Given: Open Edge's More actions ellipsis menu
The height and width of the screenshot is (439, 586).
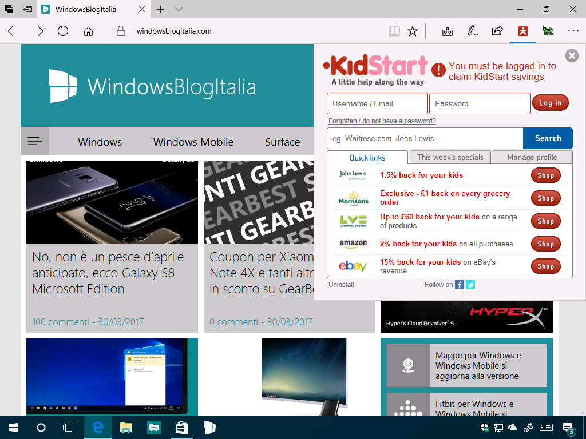Looking at the screenshot, I should pos(573,31).
